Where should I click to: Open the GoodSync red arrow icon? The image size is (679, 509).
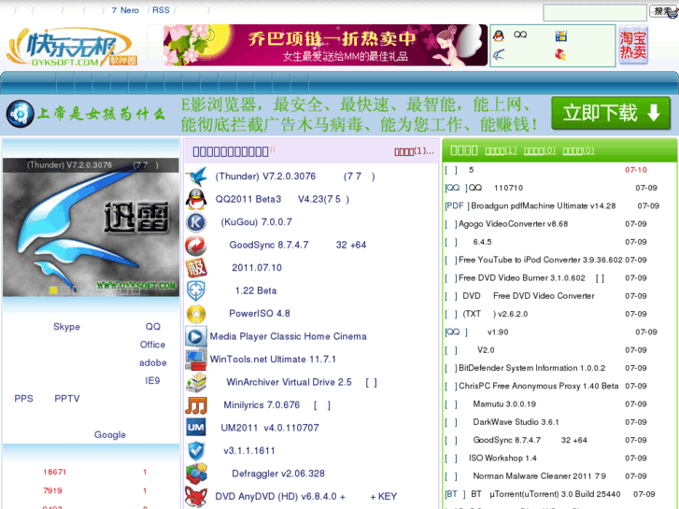click(196, 246)
